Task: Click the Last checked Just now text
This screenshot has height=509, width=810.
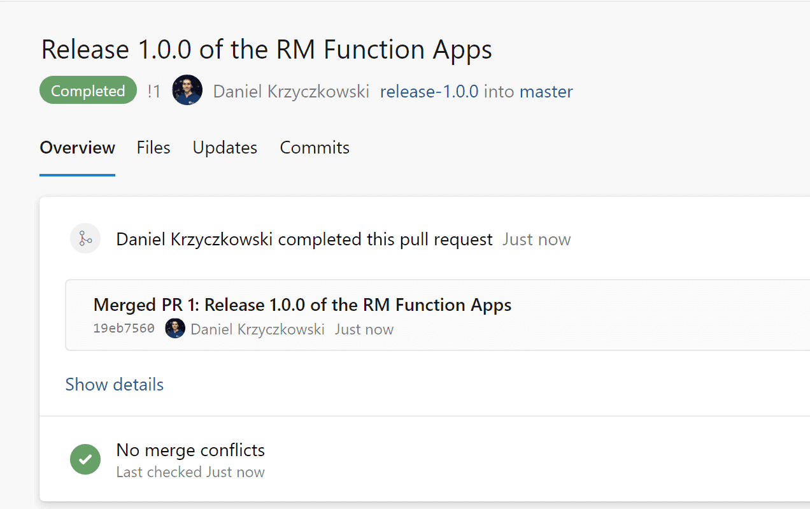Action: (190, 471)
